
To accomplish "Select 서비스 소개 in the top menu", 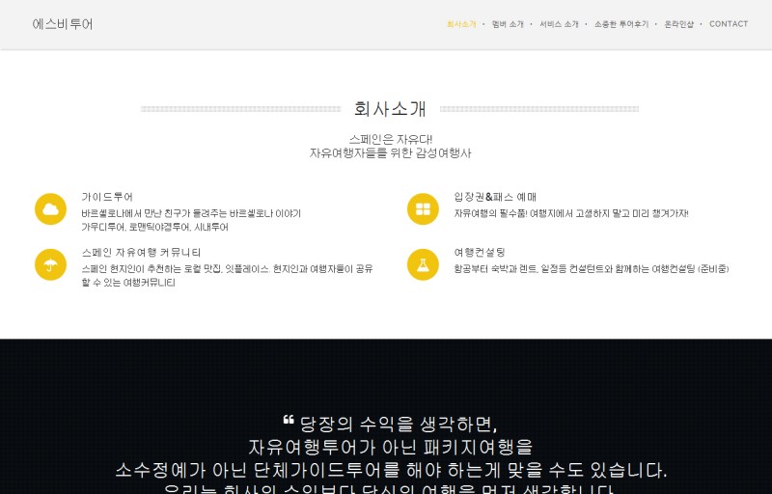I will pyautogui.click(x=559, y=24).
